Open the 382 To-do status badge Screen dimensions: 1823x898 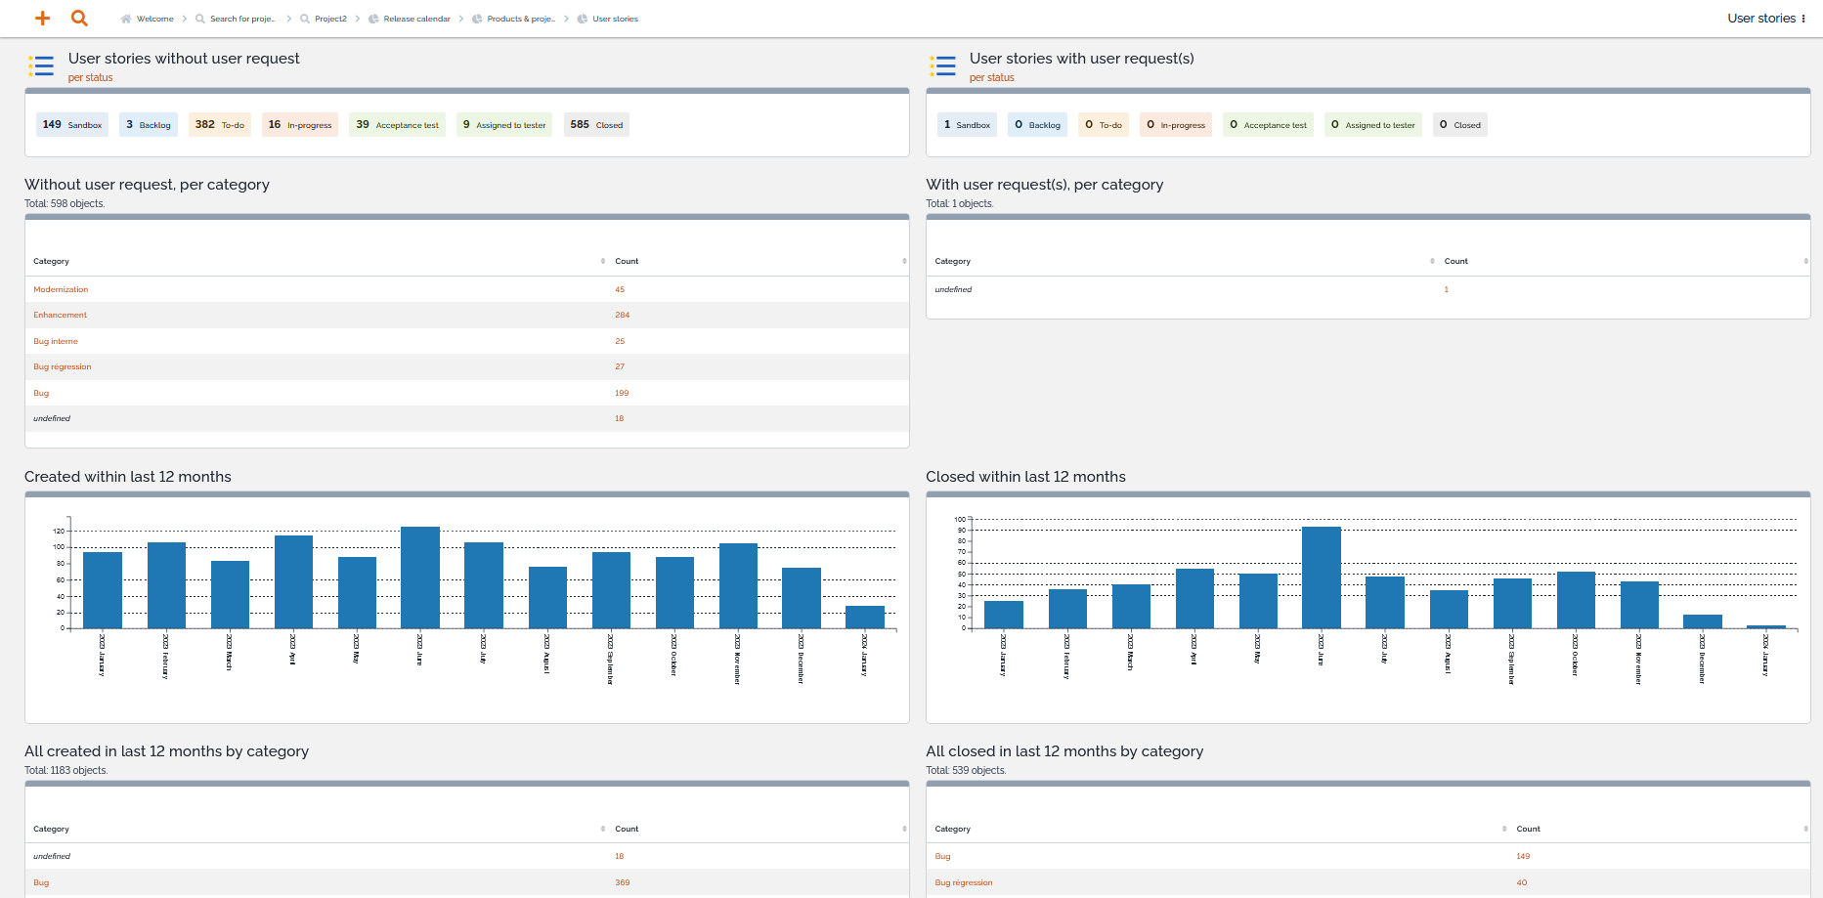point(220,125)
